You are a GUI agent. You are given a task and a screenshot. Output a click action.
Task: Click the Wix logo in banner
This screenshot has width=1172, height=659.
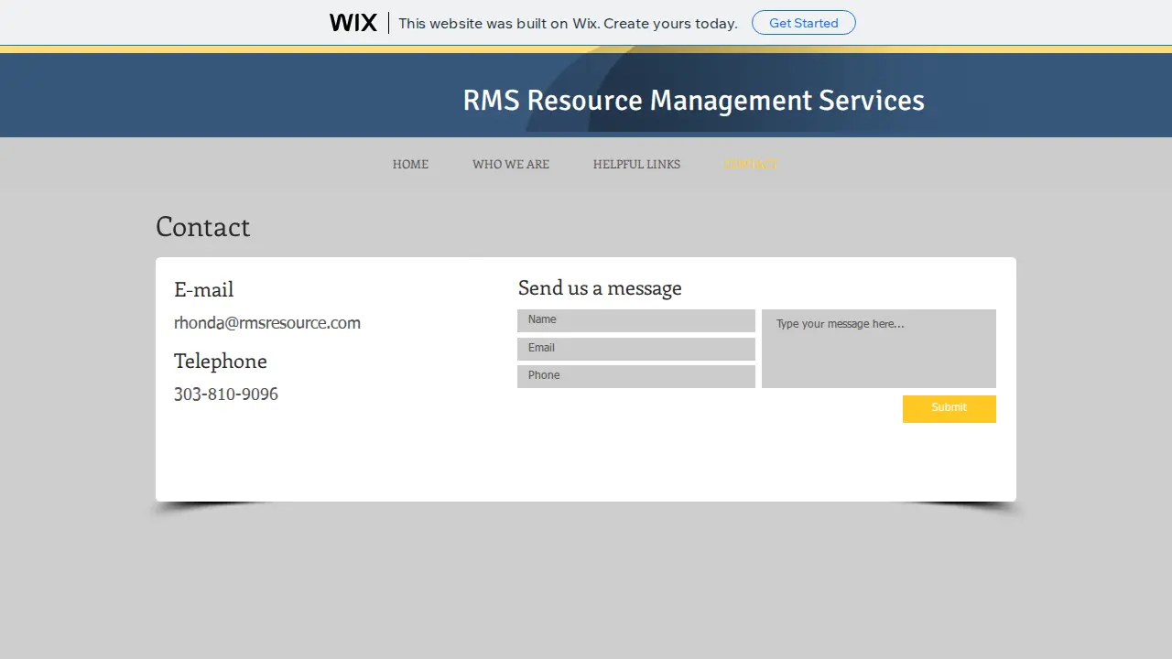pos(353,23)
